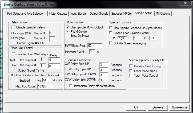Enable Torch Volts Control
193x113 pixels.
click(x=131, y=76)
